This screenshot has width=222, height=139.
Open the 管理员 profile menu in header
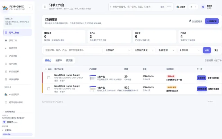click(207, 7)
